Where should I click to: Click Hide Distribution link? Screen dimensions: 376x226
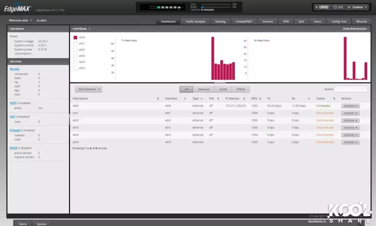pos(355,29)
